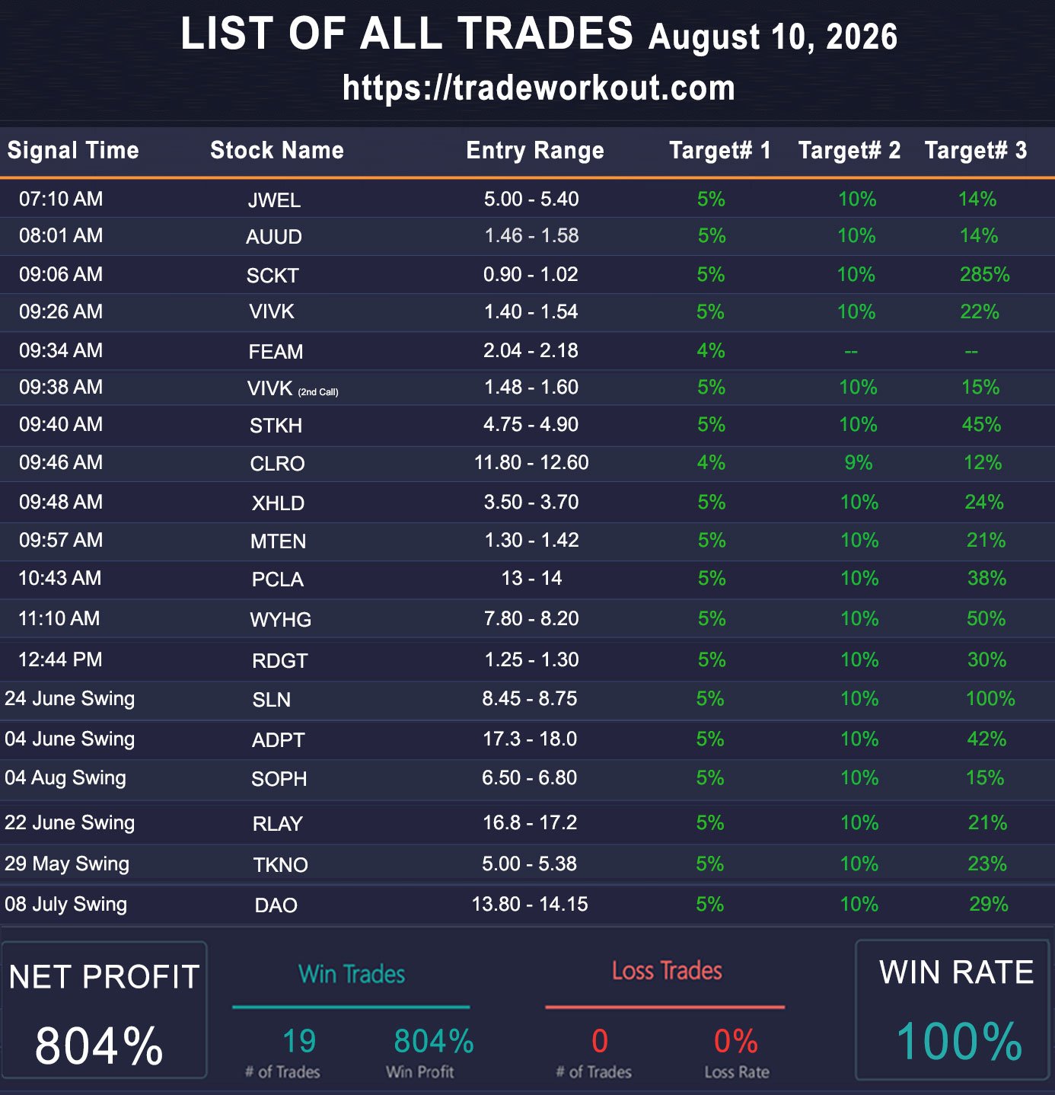Select the Target# 3 column header
This screenshot has width=1055, height=1095.
[976, 150]
